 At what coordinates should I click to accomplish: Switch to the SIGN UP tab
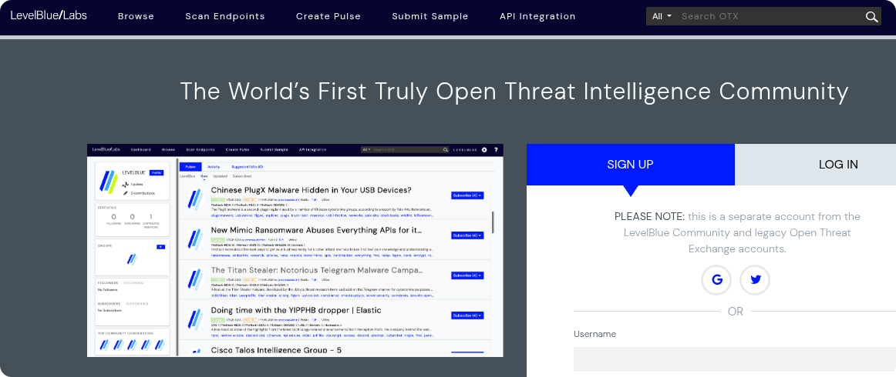630,165
